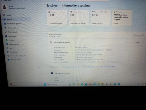Click the Windows logo beside Spécifications de Windows
This screenshot has height=110, width=146.
(52, 73)
